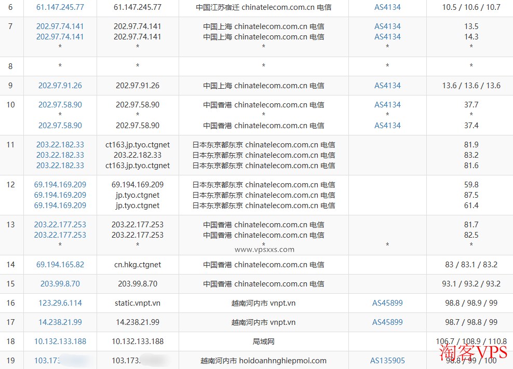Select plain 203.99.8.70 in the hostname column
Viewport: 513px width, 369px height.
[138, 284]
